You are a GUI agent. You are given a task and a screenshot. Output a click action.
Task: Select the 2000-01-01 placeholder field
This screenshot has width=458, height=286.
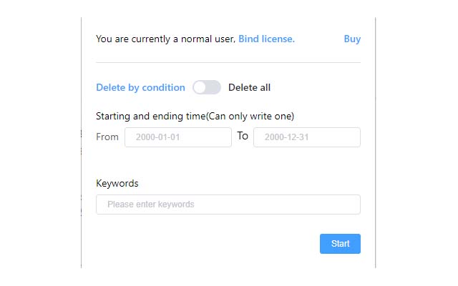pos(177,137)
